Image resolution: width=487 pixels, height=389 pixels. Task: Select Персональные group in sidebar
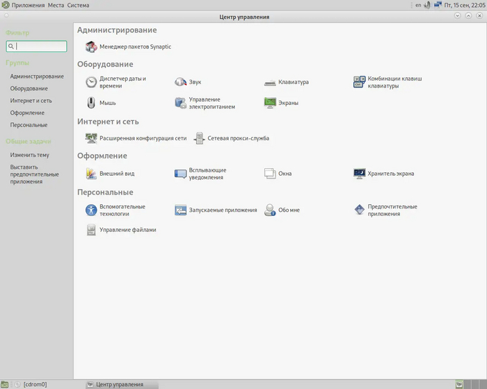click(x=29, y=125)
